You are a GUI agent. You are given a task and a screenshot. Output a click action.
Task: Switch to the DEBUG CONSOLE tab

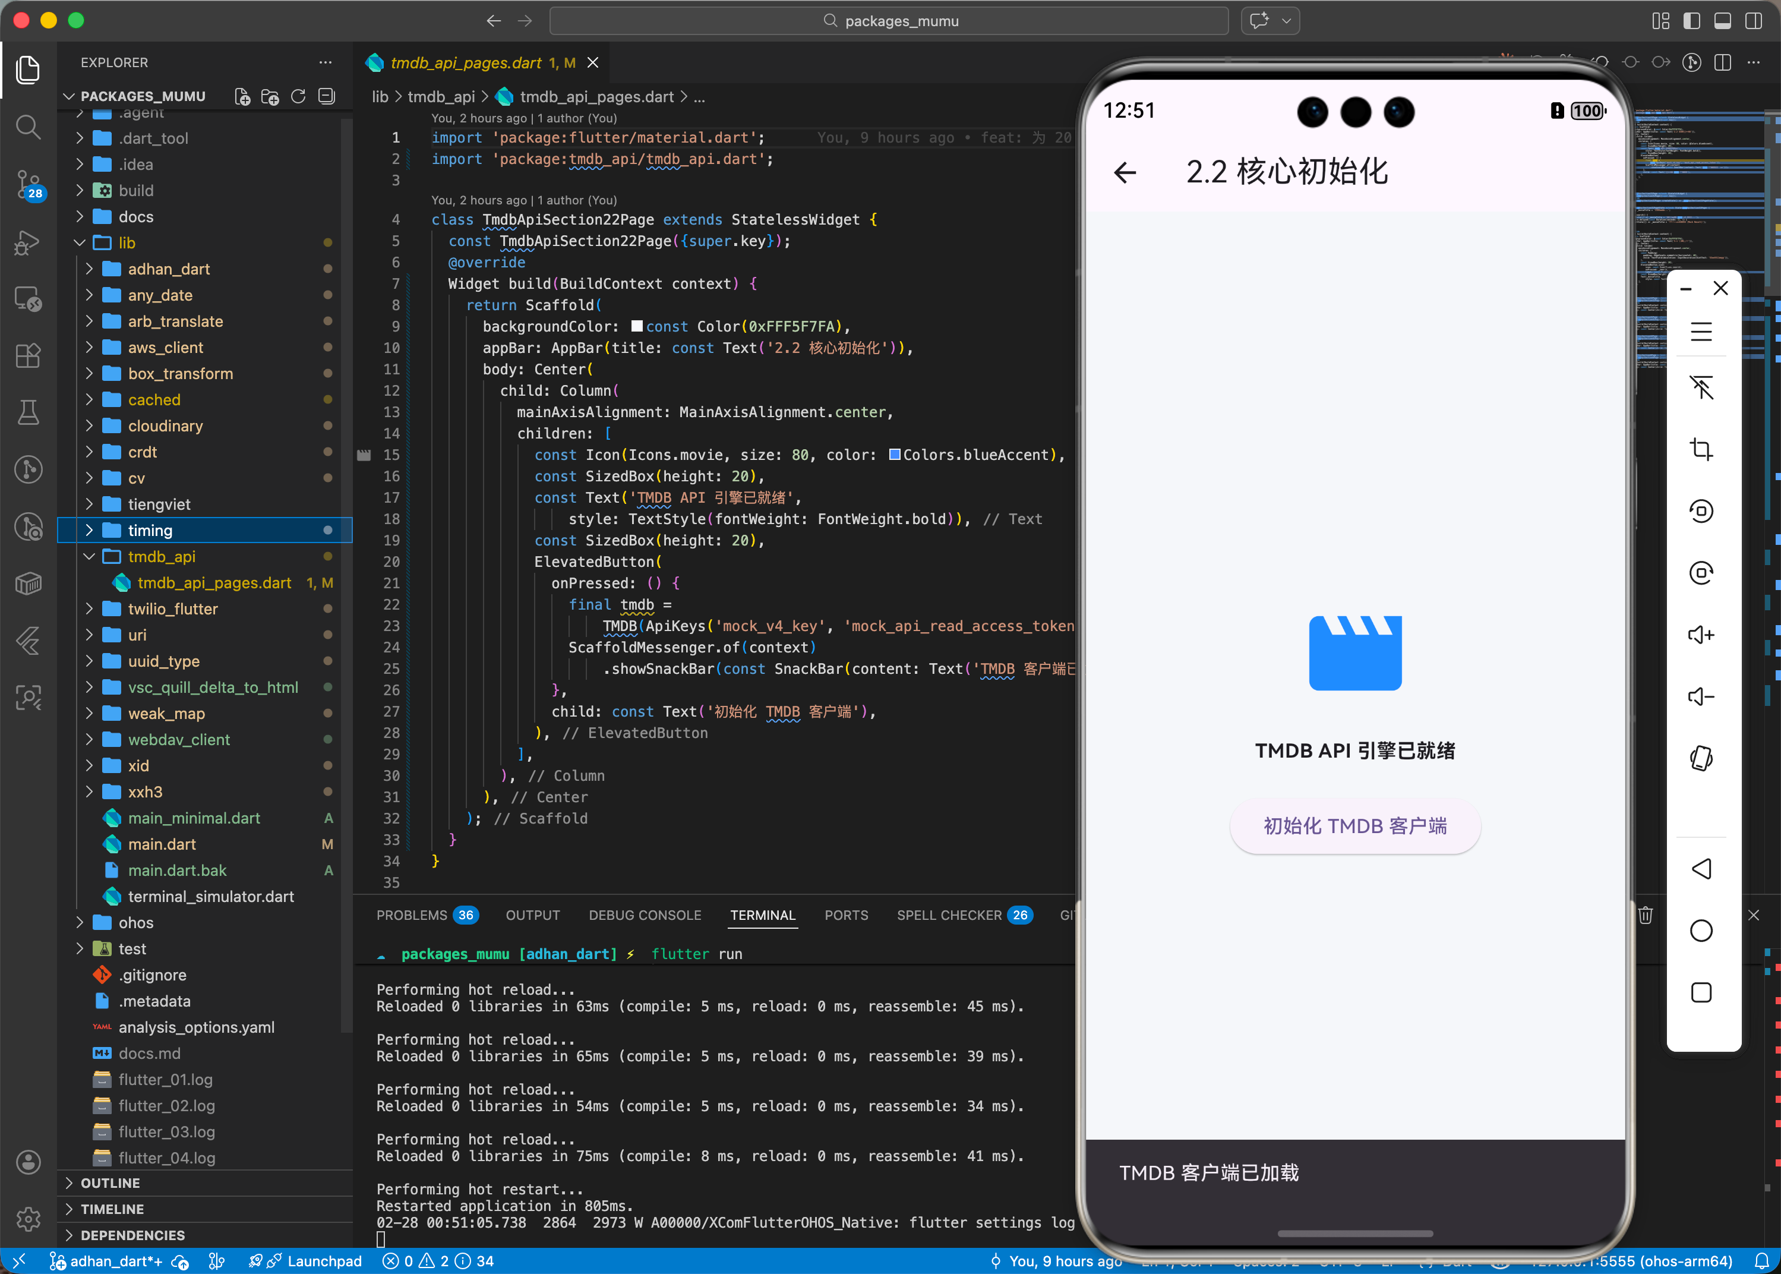tap(645, 914)
